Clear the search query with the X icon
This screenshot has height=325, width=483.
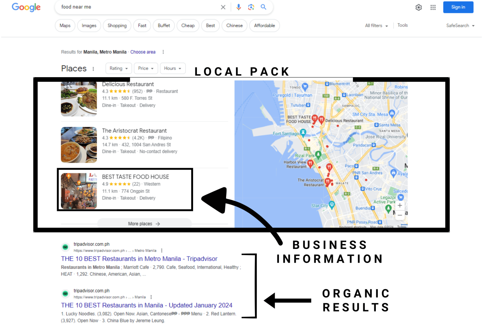point(223,7)
